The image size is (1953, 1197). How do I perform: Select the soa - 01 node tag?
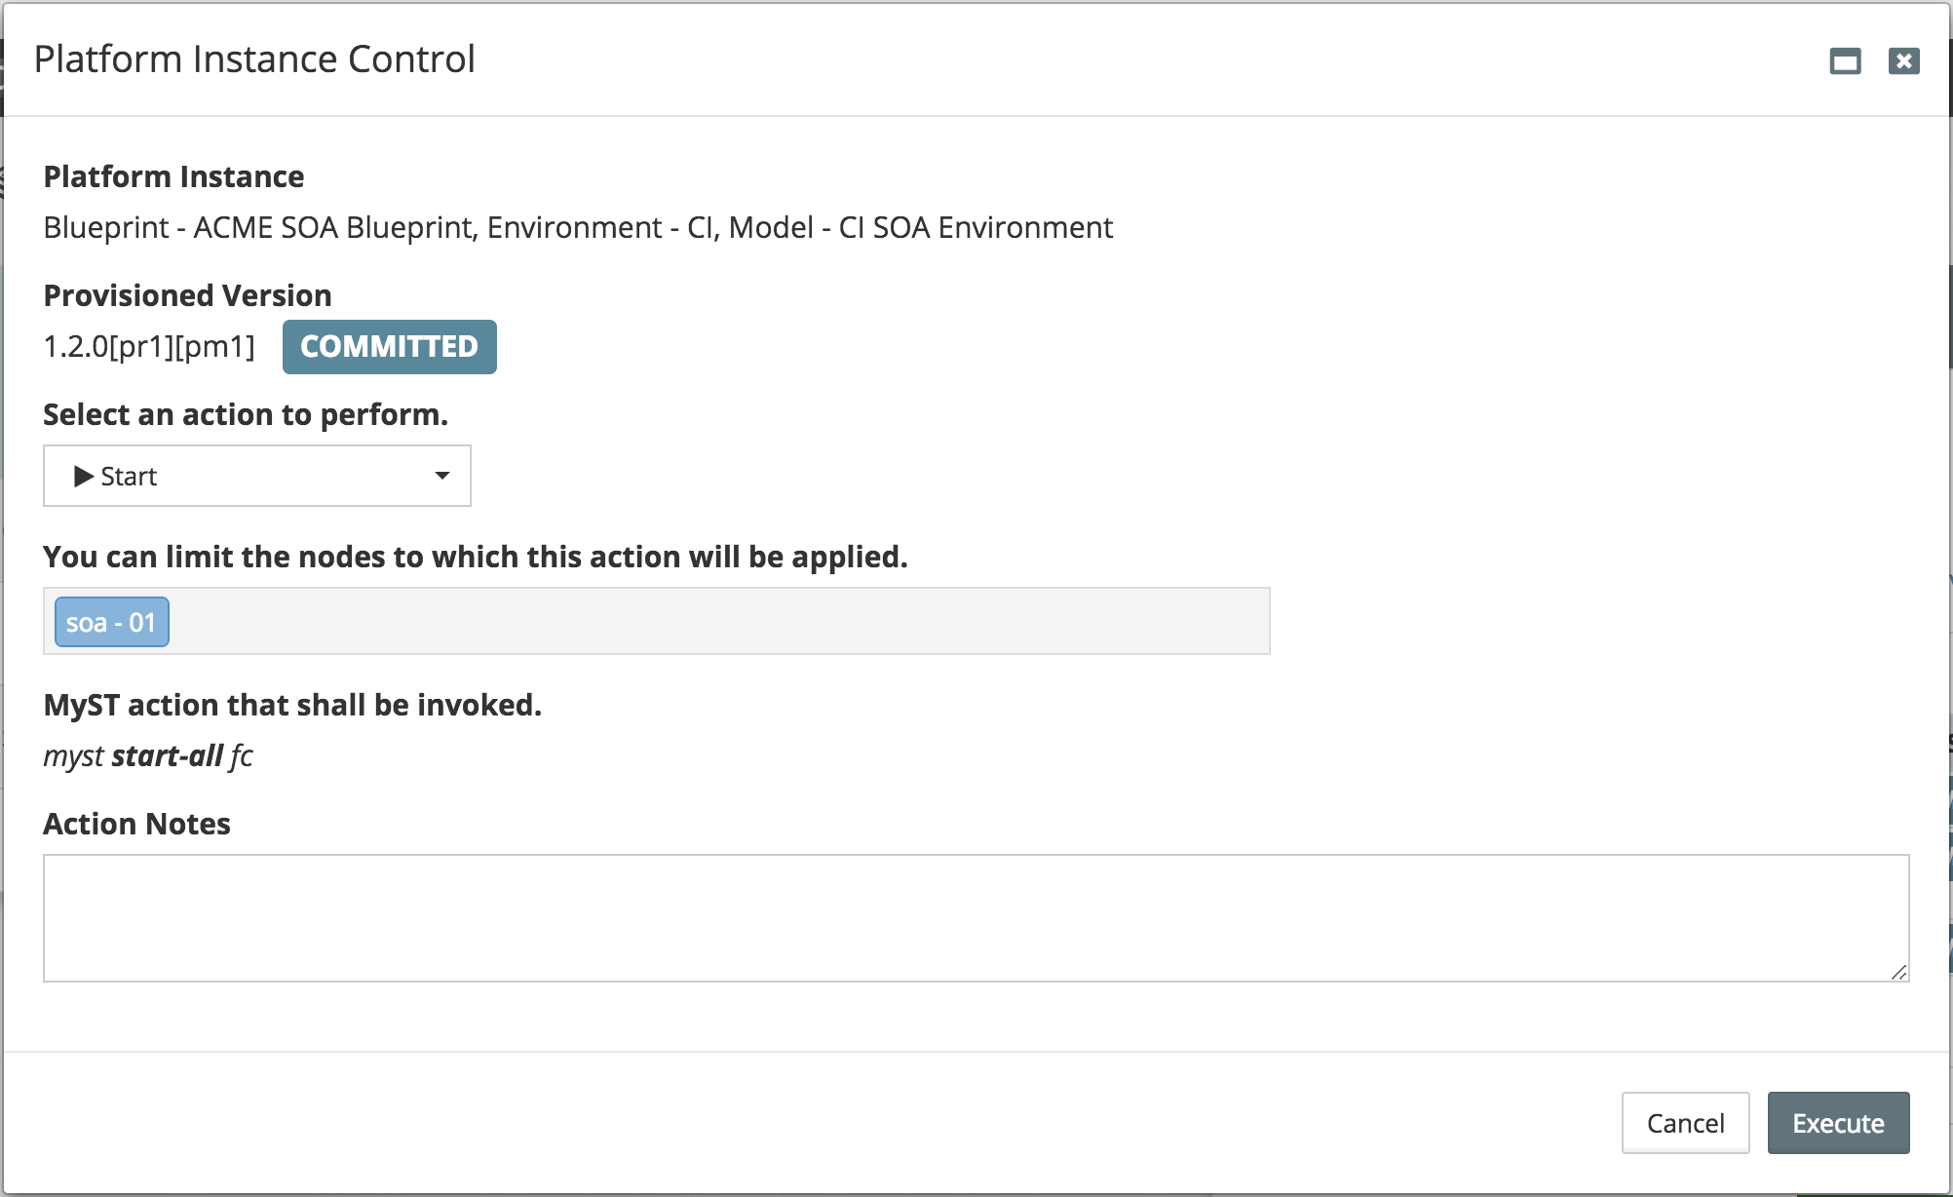[x=112, y=622]
